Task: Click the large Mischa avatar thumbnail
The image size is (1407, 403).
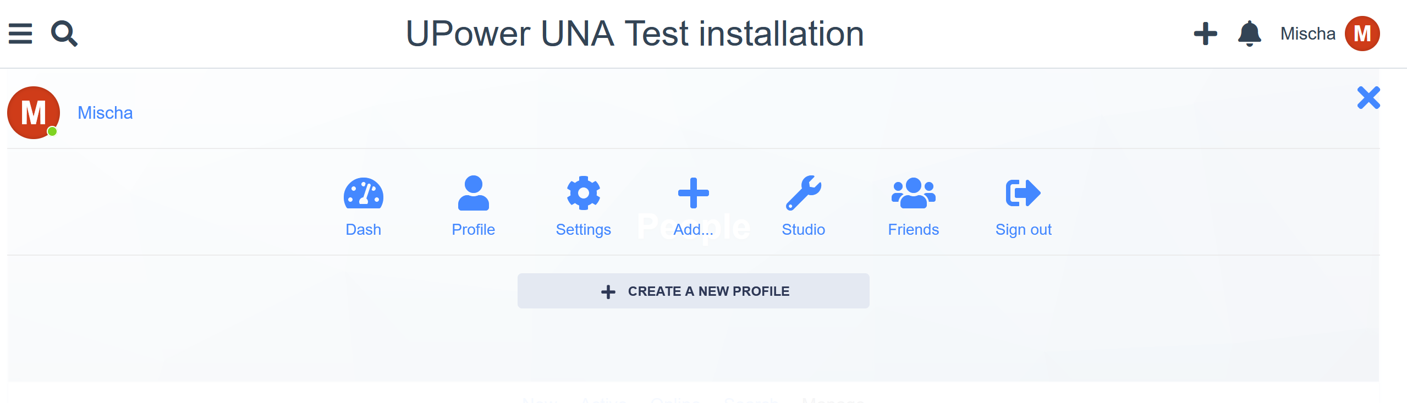Action: [34, 113]
